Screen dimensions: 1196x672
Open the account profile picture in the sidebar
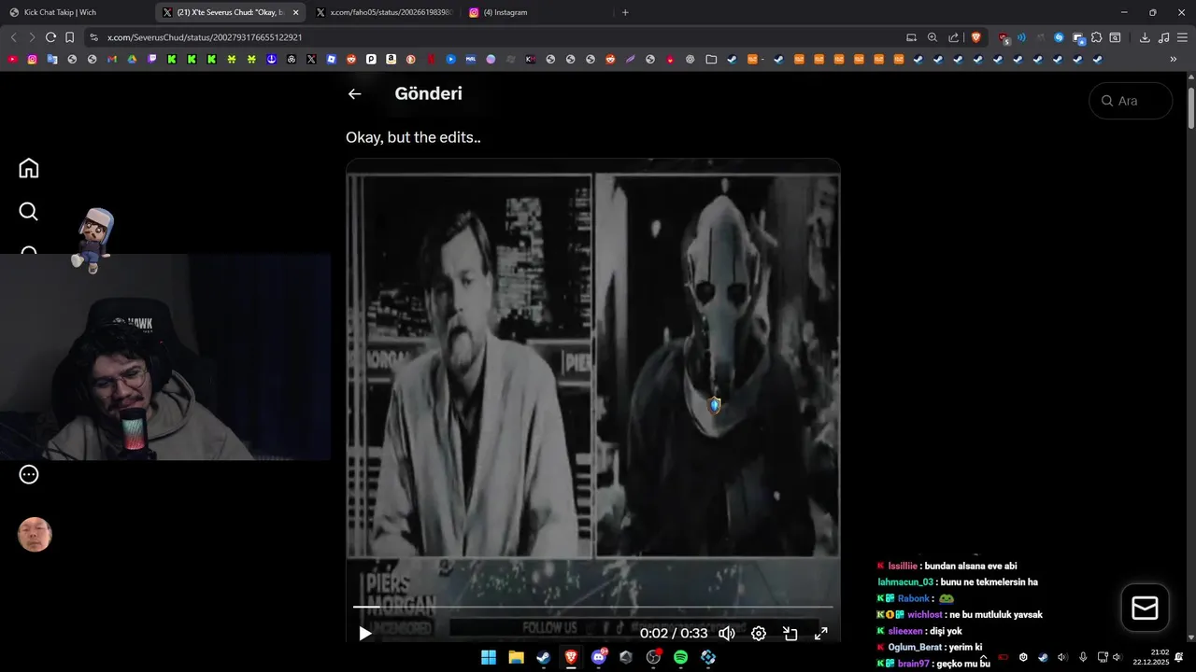pyautogui.click(x=35, y=535)
